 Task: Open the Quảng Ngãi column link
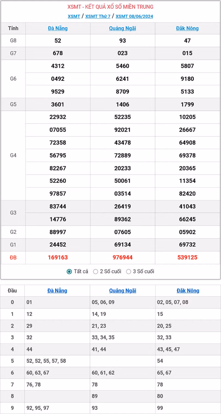click(x=122, y=28)
